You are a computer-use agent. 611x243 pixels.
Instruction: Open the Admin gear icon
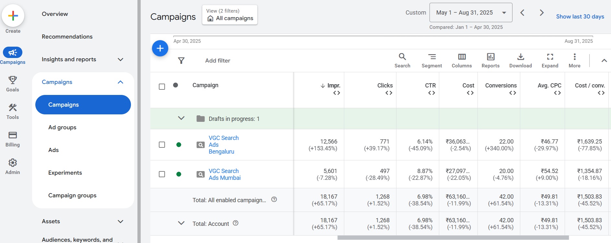click(13, 163)
